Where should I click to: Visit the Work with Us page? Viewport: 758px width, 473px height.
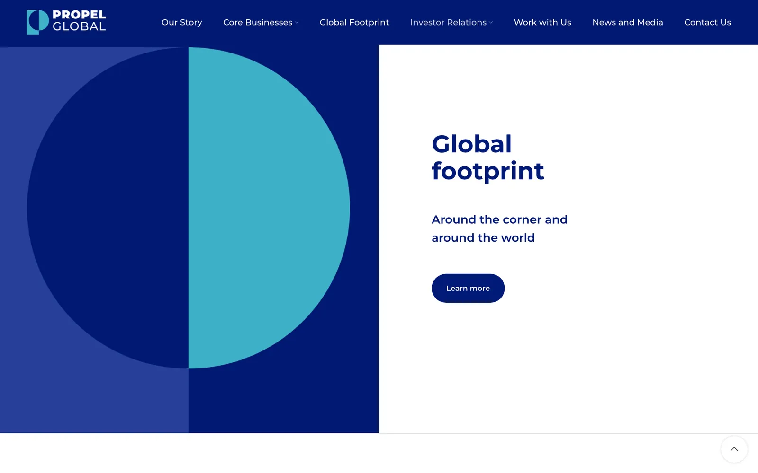tap(542, 22)
